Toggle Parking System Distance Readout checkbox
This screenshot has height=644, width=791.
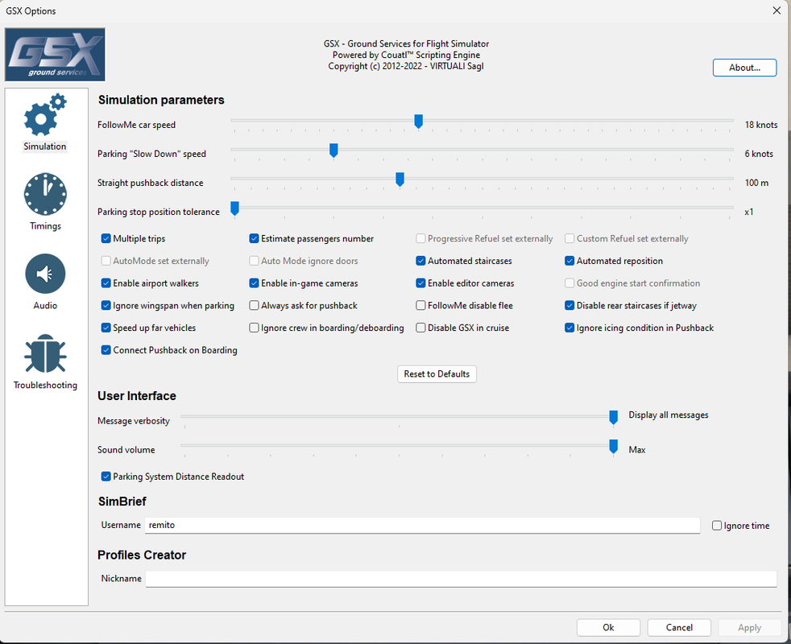[x=106, y=476]
